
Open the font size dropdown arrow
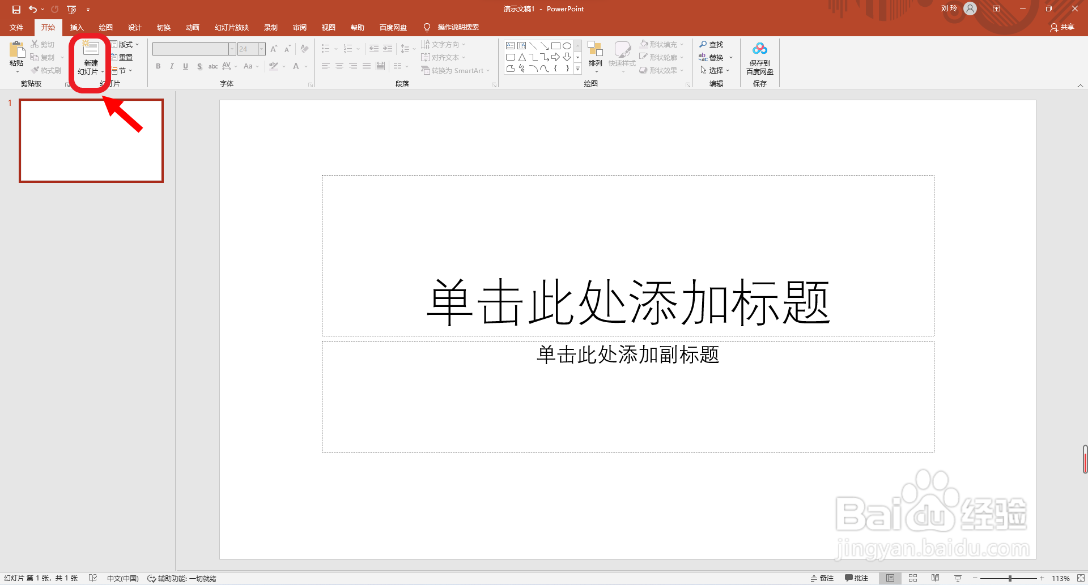point(262,49)
